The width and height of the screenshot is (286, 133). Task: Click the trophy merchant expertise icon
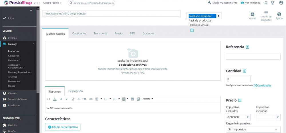273,3
